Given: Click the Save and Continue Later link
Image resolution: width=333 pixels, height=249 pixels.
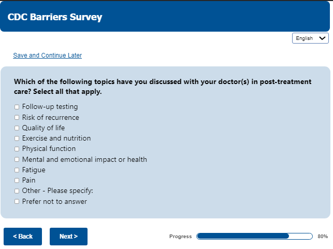Looking at the screenshot, I should click(47, 56).
